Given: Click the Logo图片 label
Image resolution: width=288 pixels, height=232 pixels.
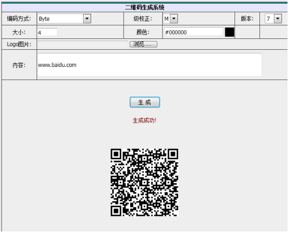Looking at the screenshot, I should click(x=19, y=44).
